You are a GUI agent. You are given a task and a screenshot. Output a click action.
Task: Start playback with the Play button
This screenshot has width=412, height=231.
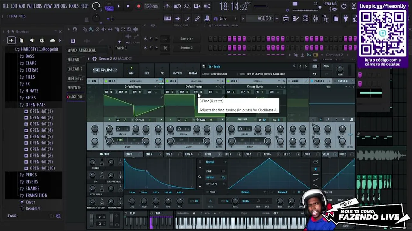119,6
